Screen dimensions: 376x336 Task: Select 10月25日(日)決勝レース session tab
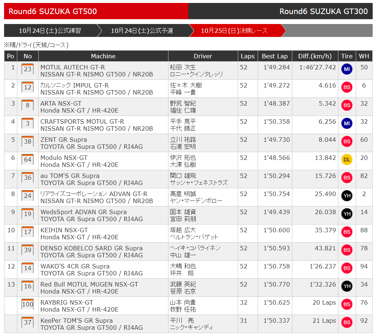pos(234,31)
